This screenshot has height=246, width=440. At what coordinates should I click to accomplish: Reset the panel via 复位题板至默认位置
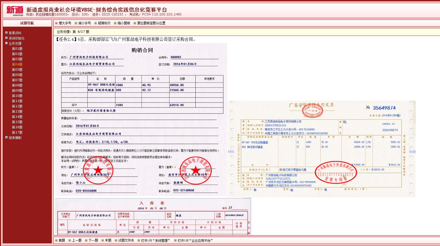coord(149,23)
